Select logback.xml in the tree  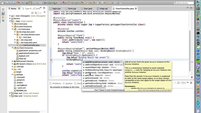point(24,56)
